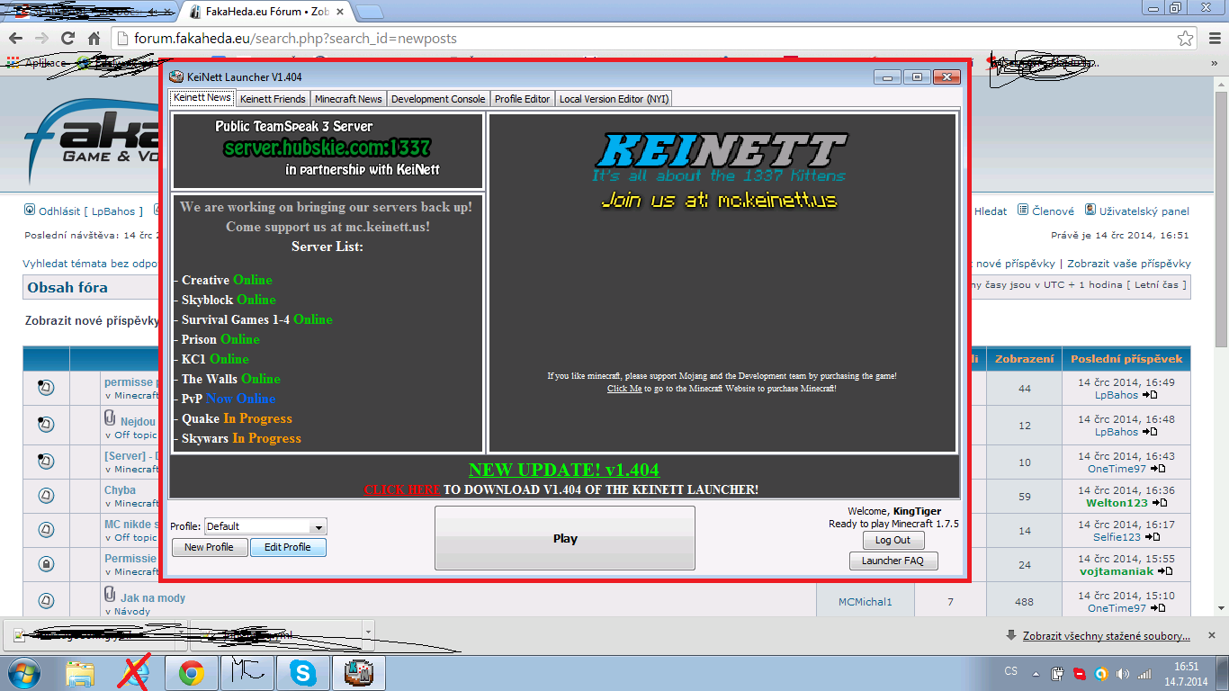
Task: Click the browser Home icon
Action: 94,39
